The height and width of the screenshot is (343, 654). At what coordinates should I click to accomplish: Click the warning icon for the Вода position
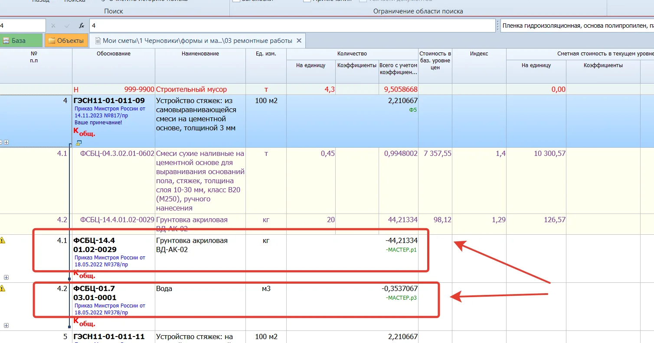pos(3,288)
